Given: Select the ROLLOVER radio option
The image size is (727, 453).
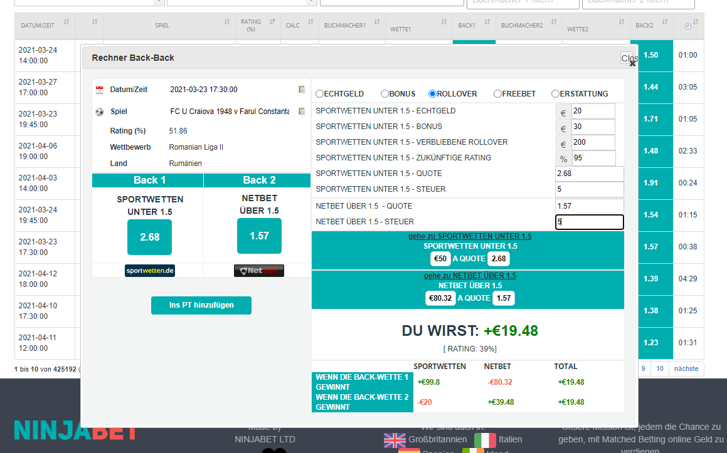Looking at the screenshot, I should click(433, 94).
